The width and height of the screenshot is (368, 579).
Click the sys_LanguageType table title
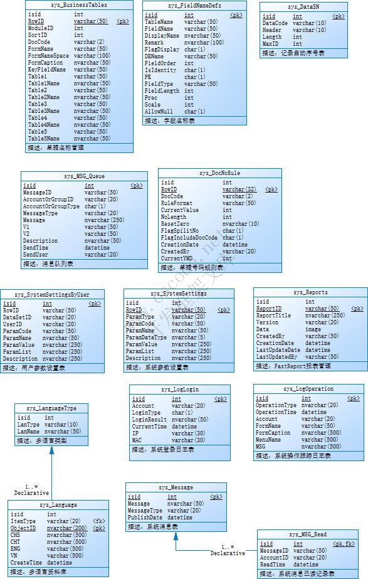tap(51, 408)
